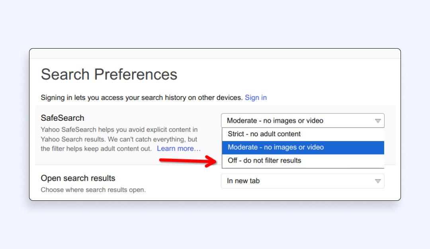The width and height of the screenshot is (430, 249).
Task: Open the Learn more link
Action: coord(178,149)
